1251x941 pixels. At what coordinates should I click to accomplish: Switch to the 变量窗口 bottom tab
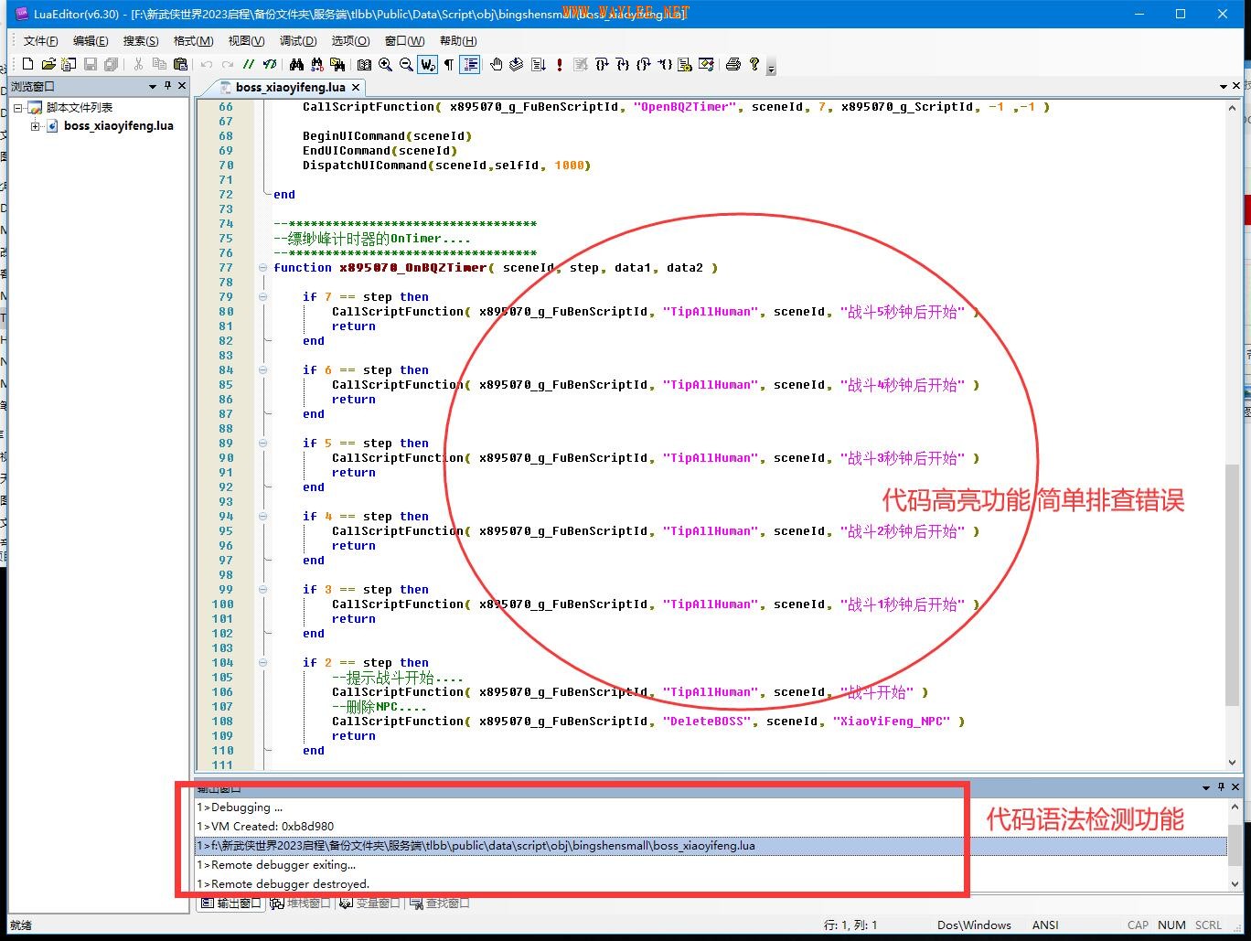369,904
